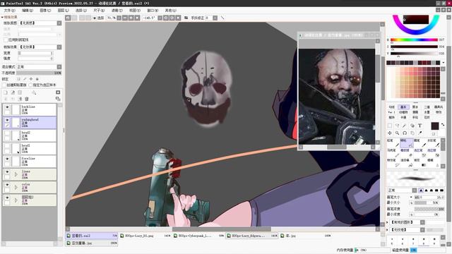Toggle visibility of the backline layer

pyautogui.click(x=7, y=107)
